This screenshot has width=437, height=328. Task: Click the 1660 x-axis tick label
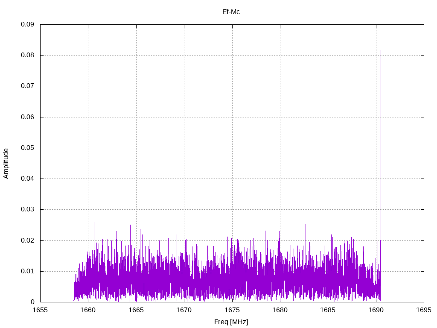pos(88,310)
